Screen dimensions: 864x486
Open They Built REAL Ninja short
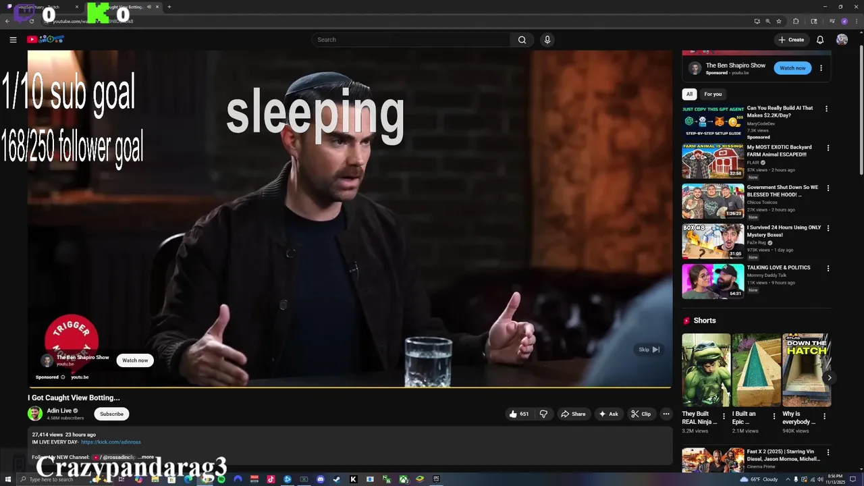[706, 370]
